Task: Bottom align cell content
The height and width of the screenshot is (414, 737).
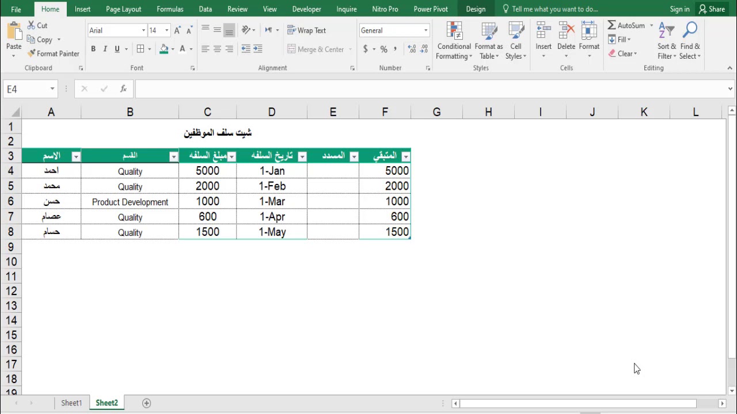Action: tap(229, 30)
